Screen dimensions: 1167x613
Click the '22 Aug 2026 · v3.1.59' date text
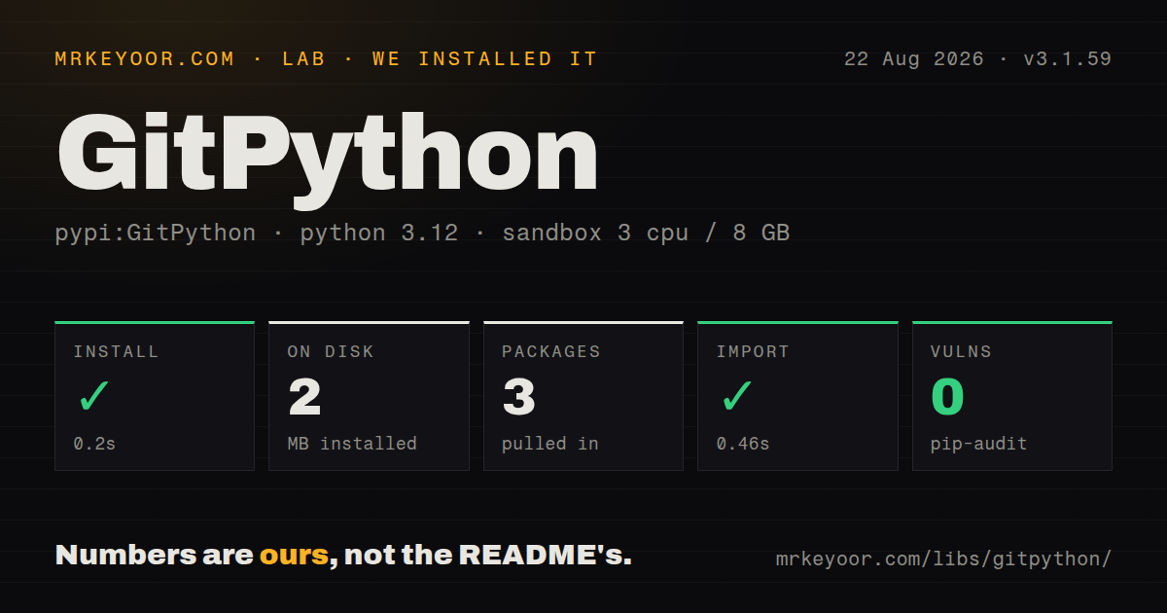pyautogui.click(x=977, y=59)
